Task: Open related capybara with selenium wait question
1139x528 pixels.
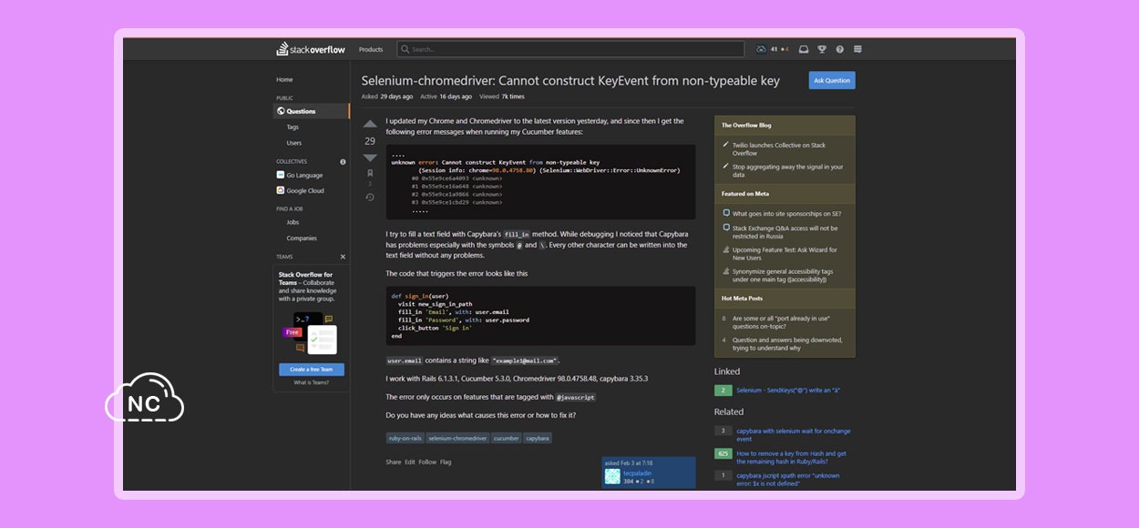Action: pos(793,435)
